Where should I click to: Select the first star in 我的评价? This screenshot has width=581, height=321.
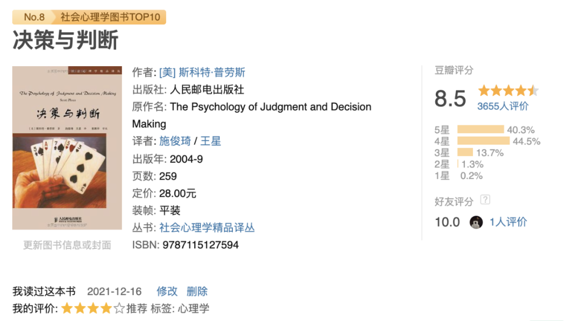pyautogui.click(x=67, y=308)
